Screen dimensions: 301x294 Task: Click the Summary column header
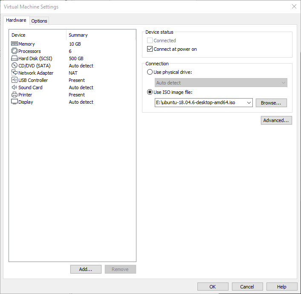(78, 35)
